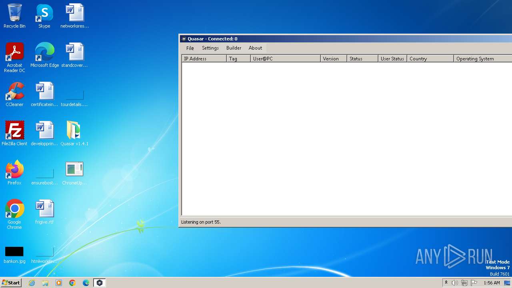Screen dimensions: 512x288
Task: Show hidden system tray icons
Action: (446, 283)
